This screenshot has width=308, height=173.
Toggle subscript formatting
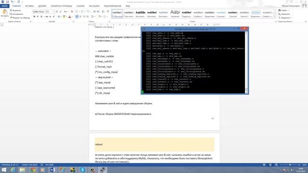pos(50,17)
